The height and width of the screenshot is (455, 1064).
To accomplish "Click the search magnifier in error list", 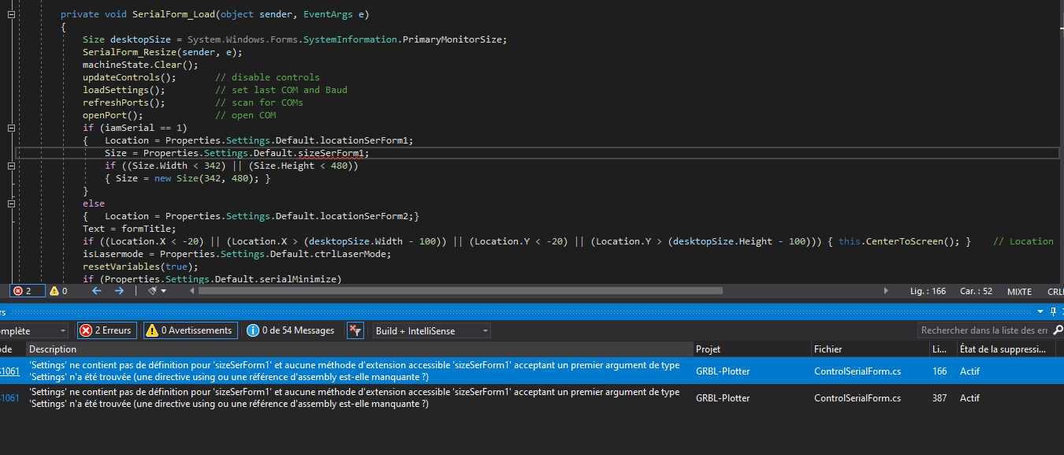I will tap(1057, 330).
